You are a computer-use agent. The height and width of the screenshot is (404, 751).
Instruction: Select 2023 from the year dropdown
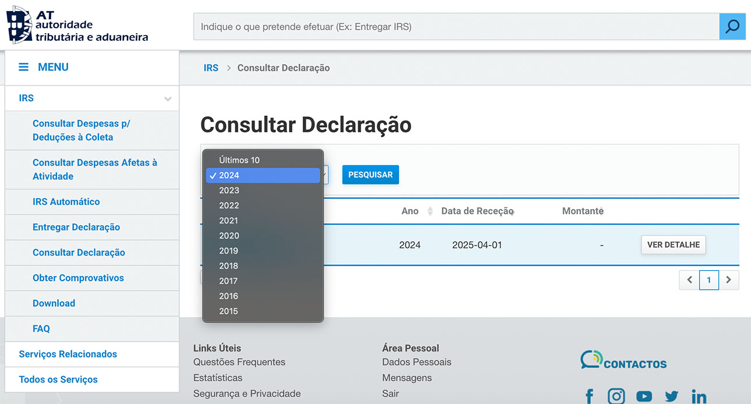pos(229,190)
